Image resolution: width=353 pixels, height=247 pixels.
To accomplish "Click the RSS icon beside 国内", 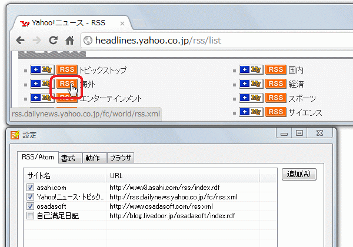I will coord(275,70).
